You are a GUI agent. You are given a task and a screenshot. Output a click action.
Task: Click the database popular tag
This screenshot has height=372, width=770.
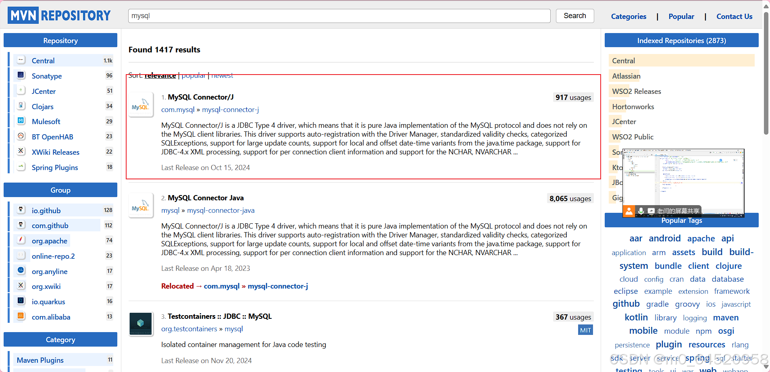click(x=728, y=279)
